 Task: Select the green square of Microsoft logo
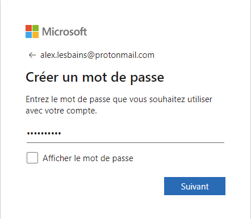click(x=35, y=28)
